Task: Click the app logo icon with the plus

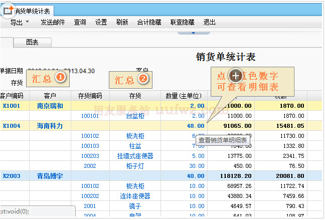Action: coord(9,10)
